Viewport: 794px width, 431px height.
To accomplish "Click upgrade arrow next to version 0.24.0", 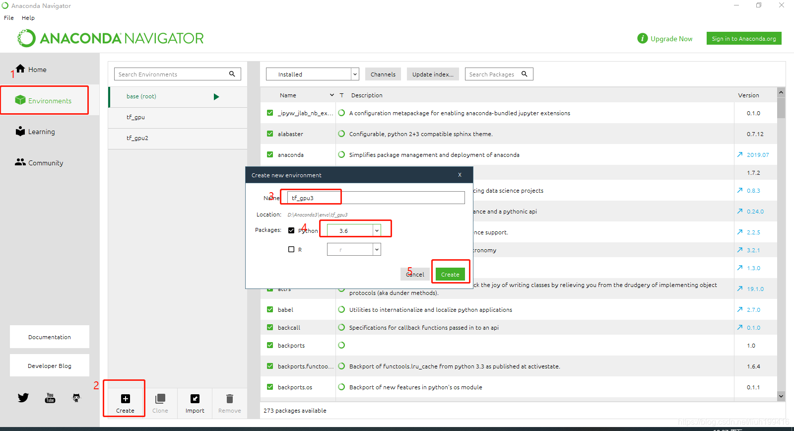I will tap(740, 212).
